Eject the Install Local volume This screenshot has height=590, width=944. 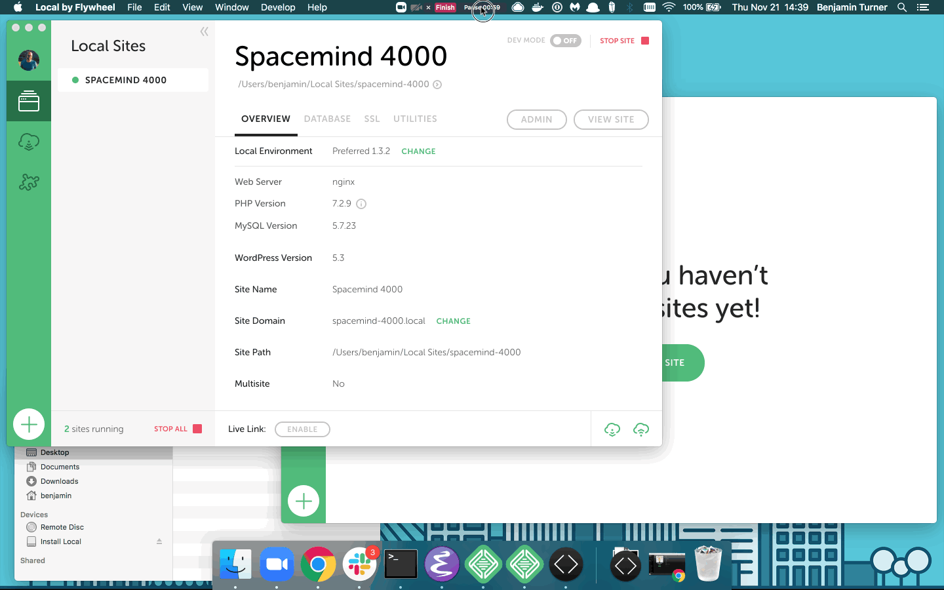pos(159,541)
